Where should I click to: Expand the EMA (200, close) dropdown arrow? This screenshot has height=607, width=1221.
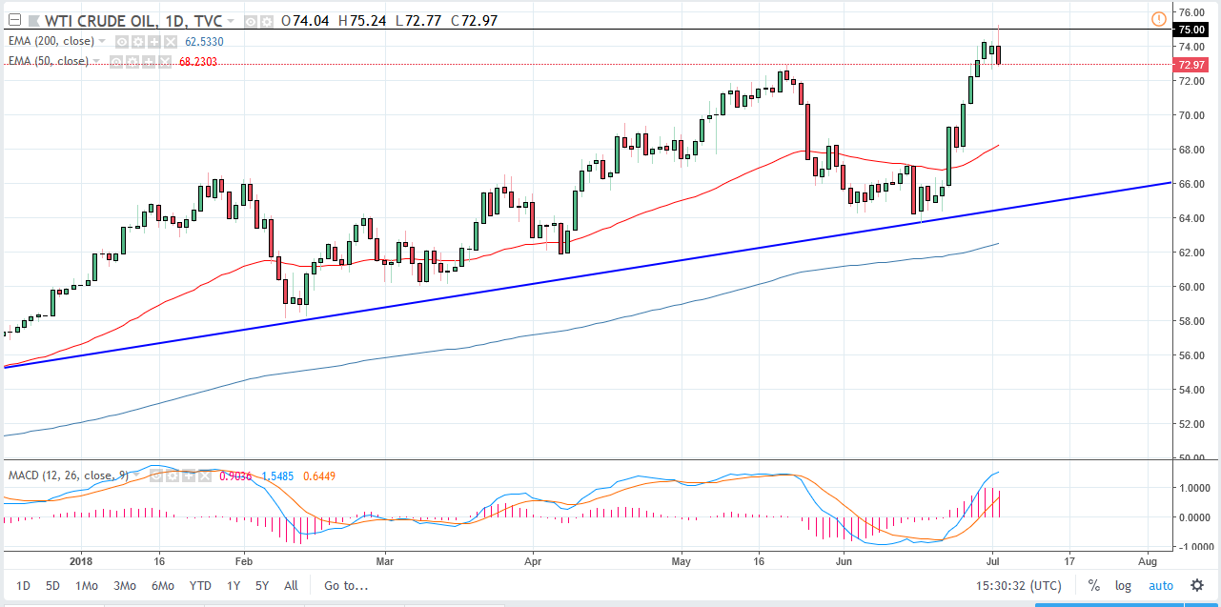pyautogui.click(x=102, y=41)
